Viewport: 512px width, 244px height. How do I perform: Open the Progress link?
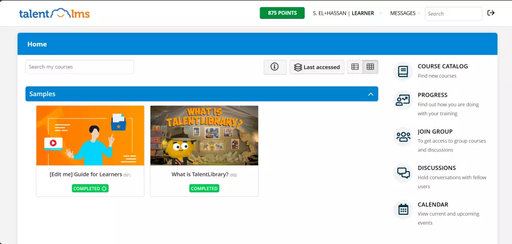click(433, 95)
